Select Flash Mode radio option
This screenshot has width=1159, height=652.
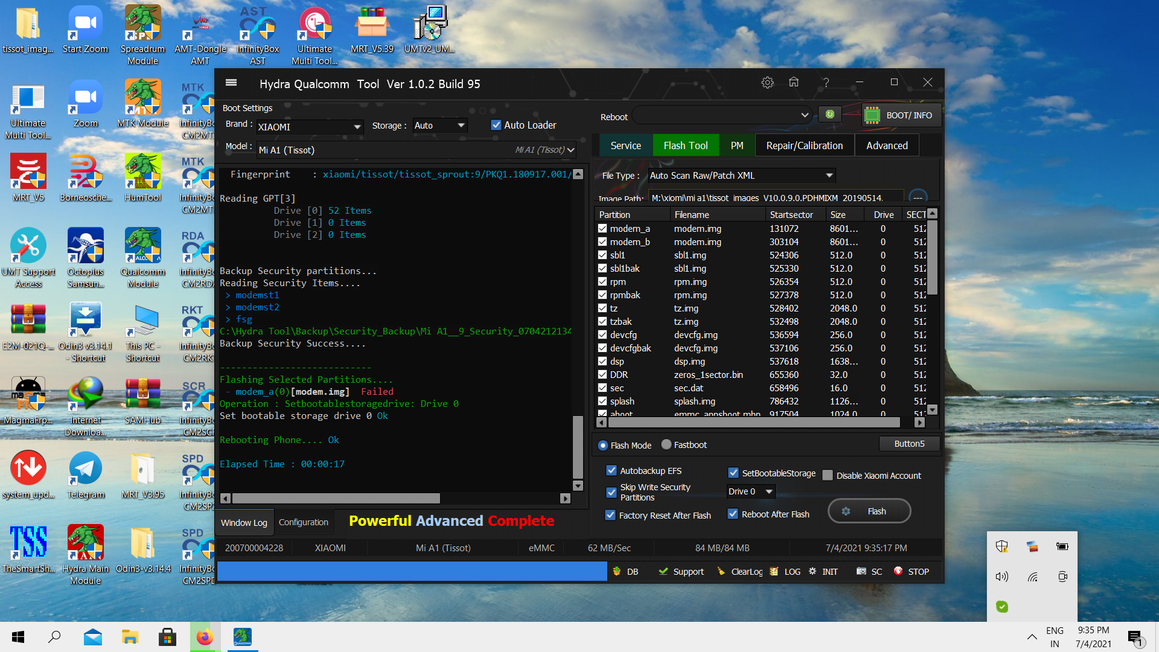click(x=602, y=445)
